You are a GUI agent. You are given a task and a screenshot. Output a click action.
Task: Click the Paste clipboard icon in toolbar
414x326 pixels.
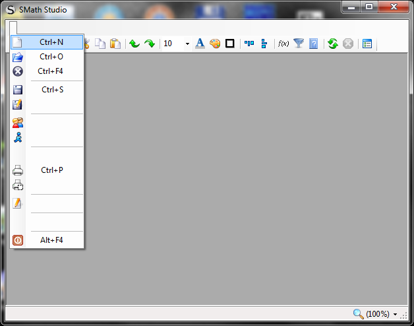(115, 44)
